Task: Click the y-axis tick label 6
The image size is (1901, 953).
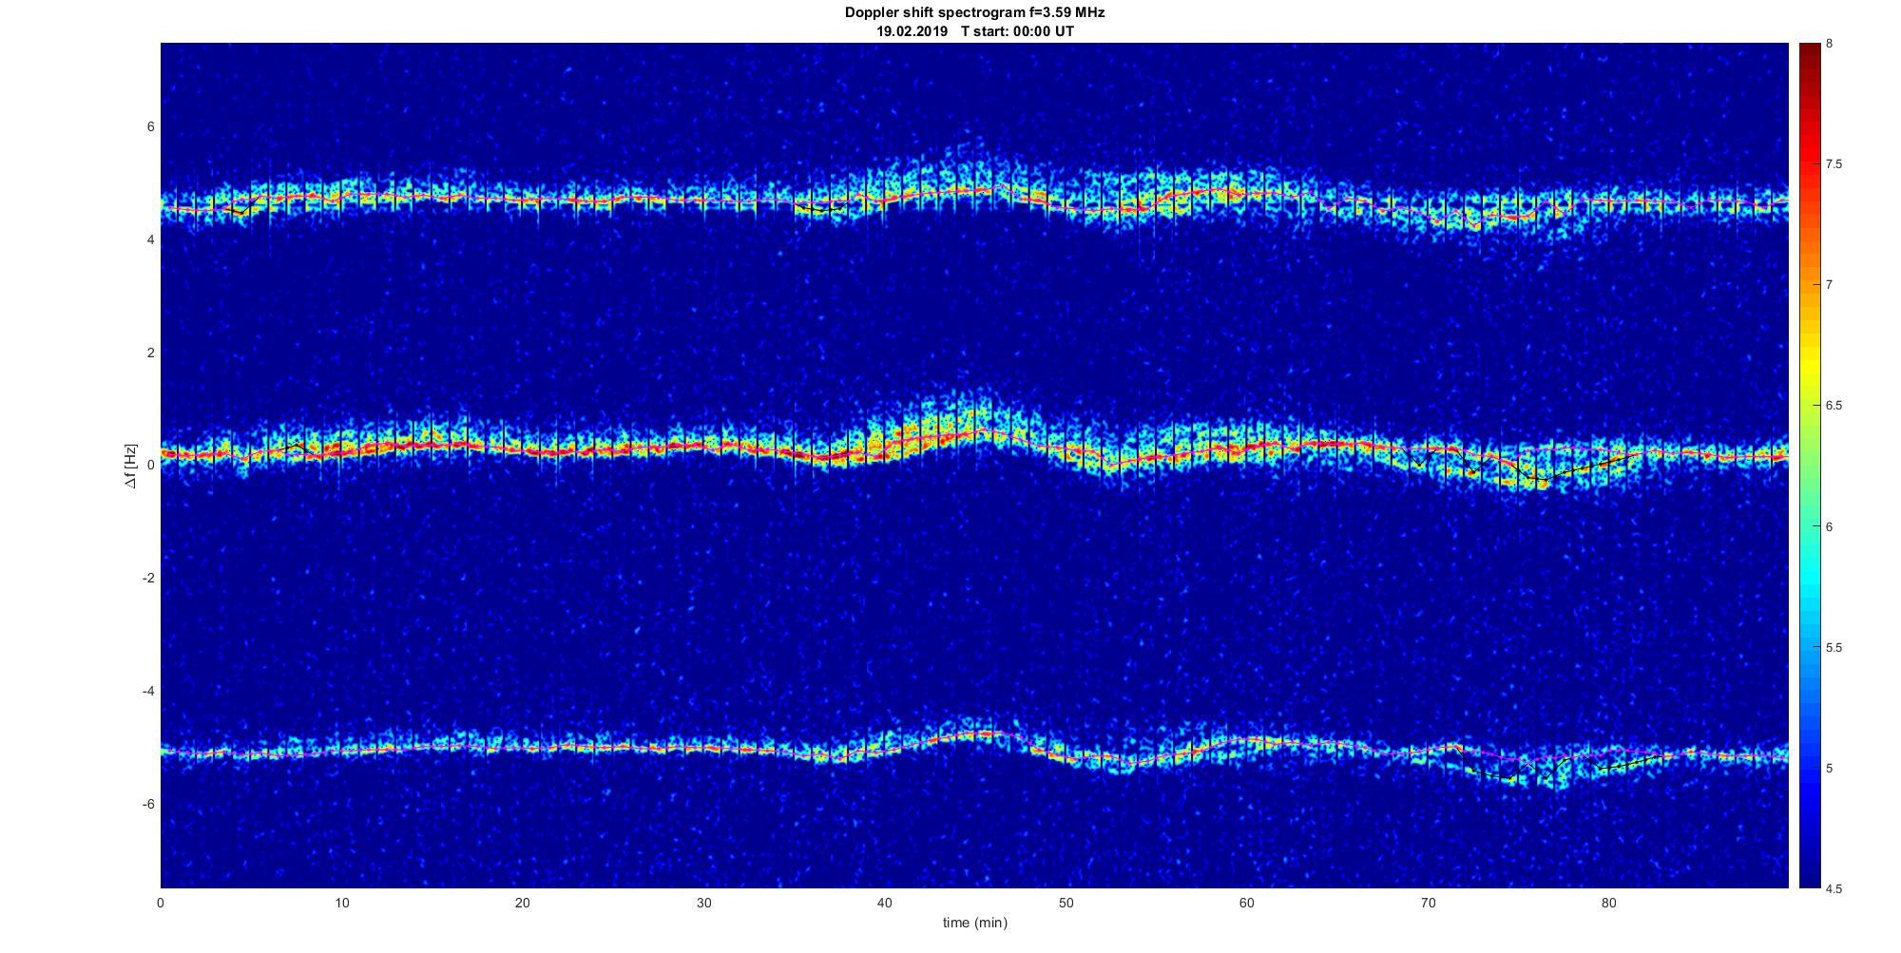Action: [x=151, y=127]
